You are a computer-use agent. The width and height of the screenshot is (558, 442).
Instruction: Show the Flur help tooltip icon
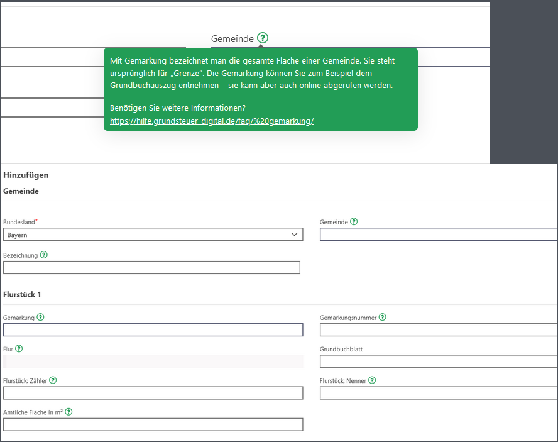click(19, 349)
